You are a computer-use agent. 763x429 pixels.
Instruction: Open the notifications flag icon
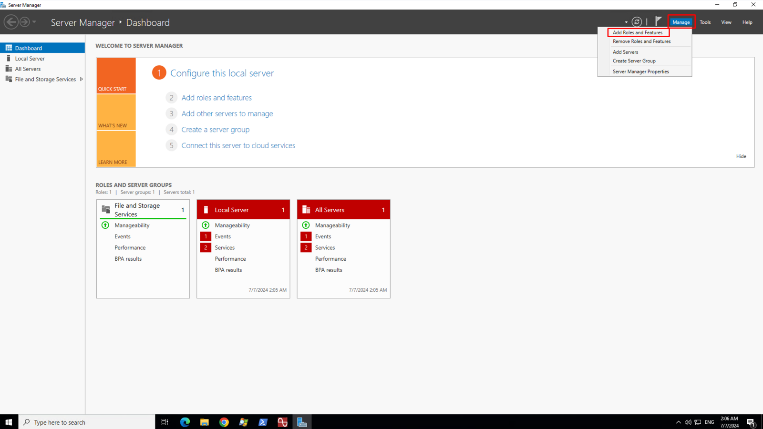pos(658,21)
